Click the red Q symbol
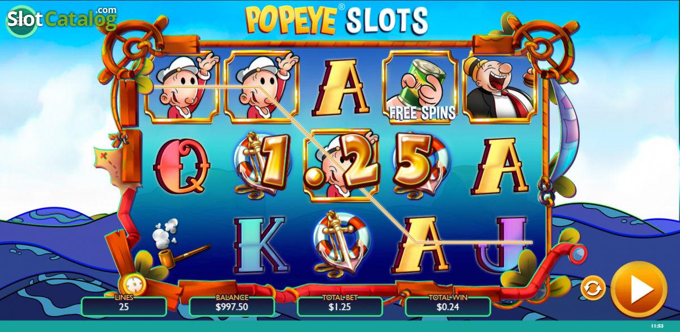The width and height of the screenshot is (680, 332). 181,165
